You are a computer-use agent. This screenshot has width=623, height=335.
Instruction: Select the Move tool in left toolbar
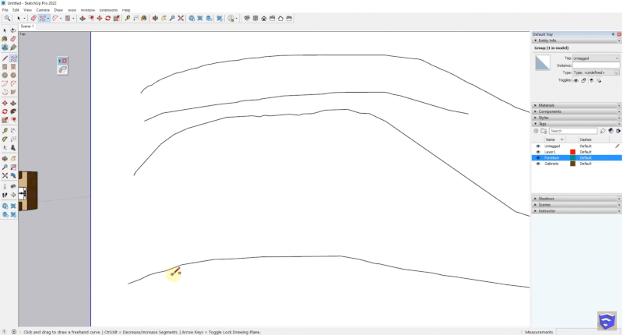pyautogui.click(x=5, y=103)
